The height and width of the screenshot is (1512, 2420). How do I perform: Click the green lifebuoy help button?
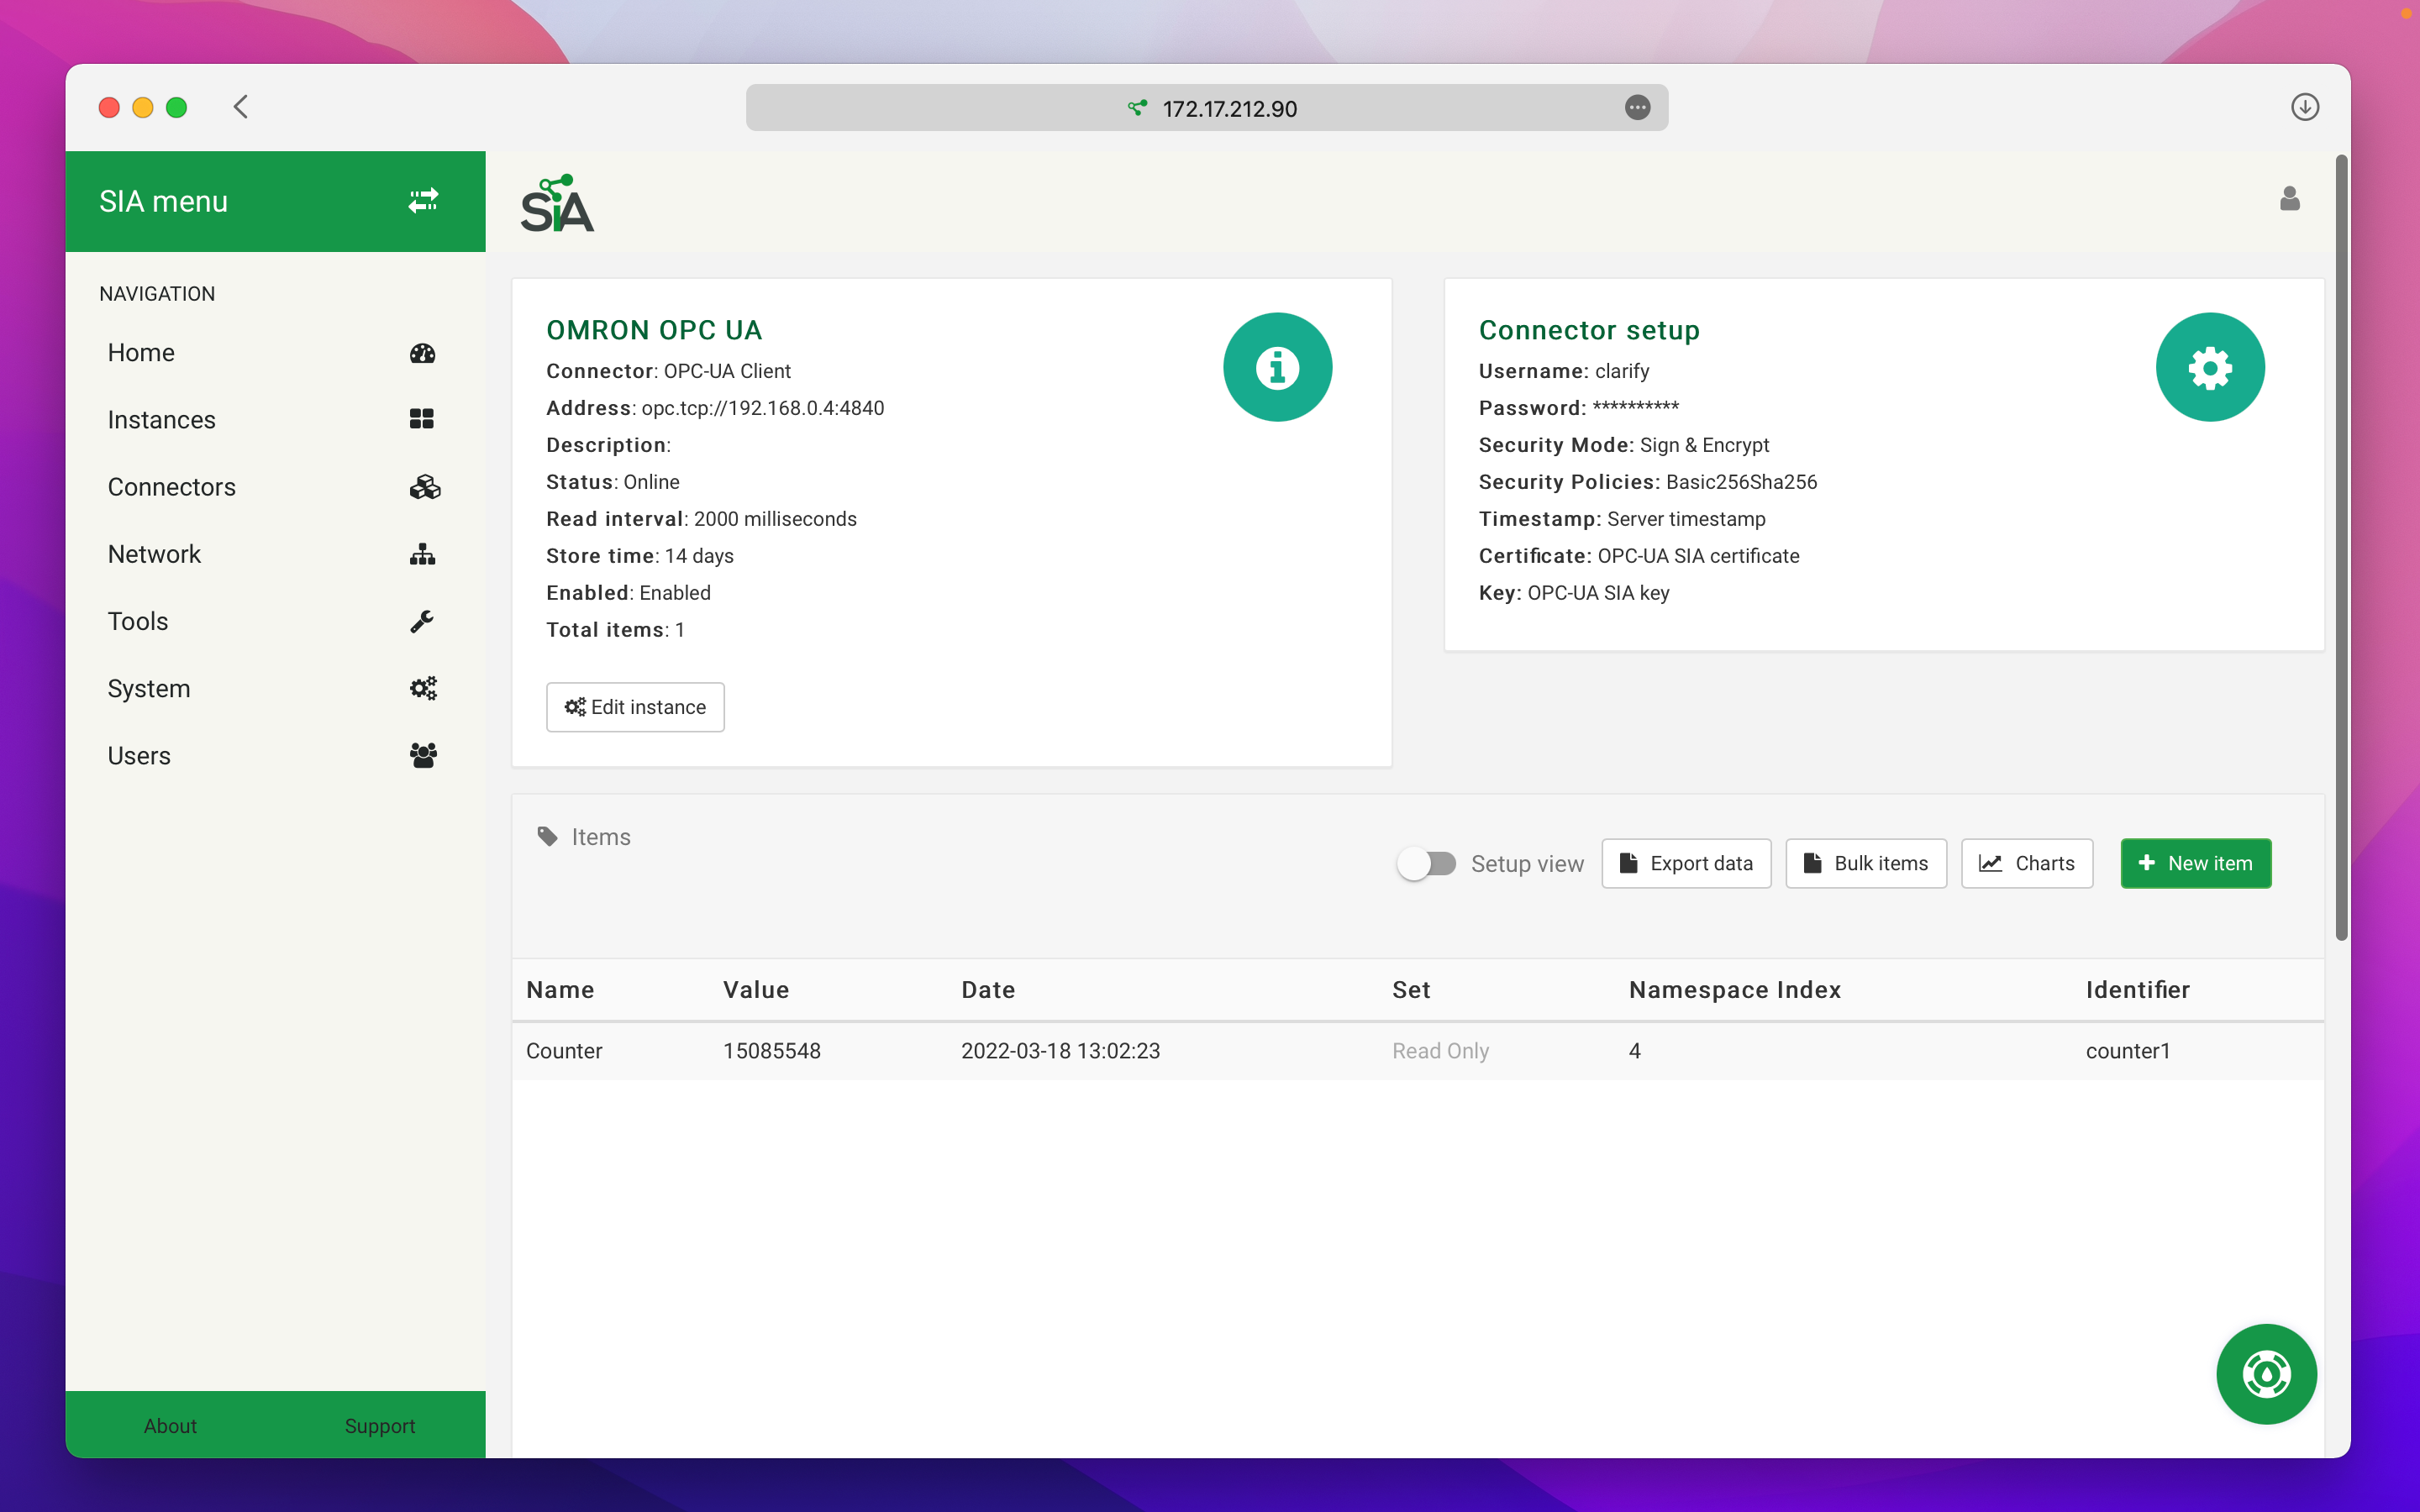[2265, 1373]
